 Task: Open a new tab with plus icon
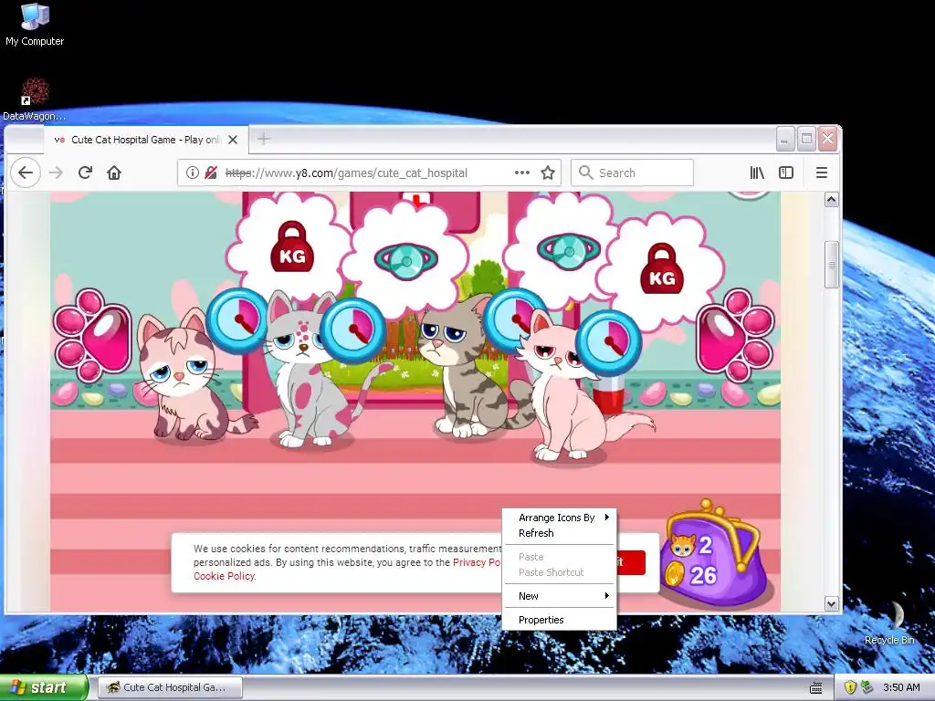pos(264,140)
